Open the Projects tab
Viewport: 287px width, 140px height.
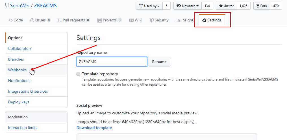109,20
